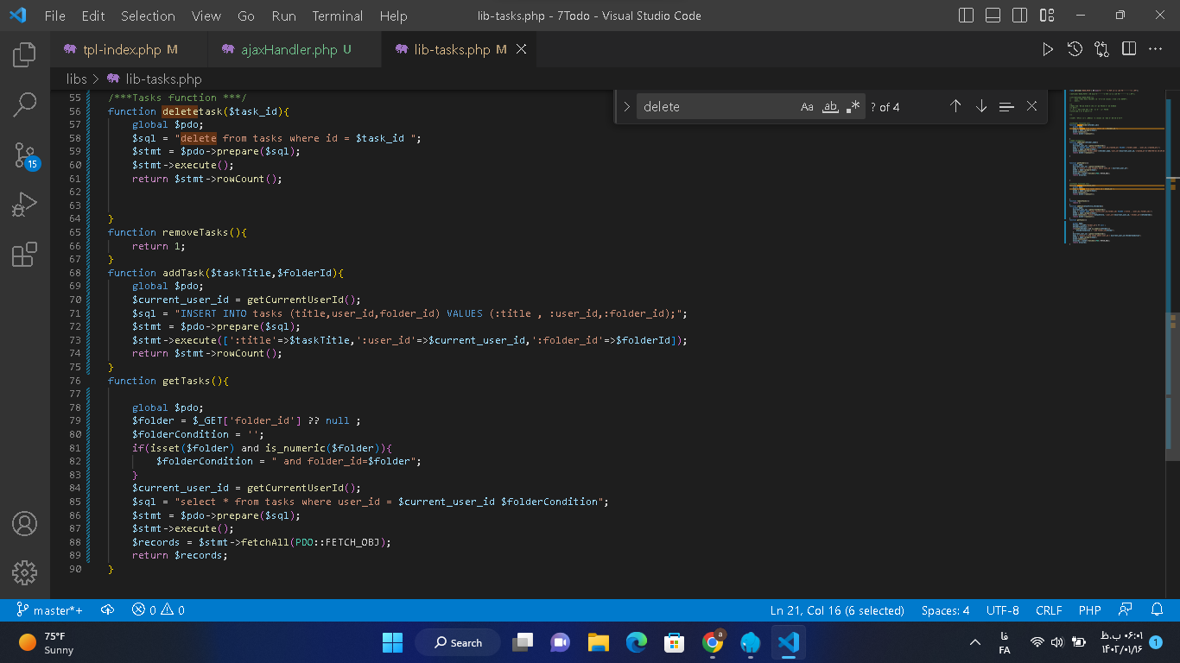Toggle Panel layout icon in title bar

tap(993, 16)
